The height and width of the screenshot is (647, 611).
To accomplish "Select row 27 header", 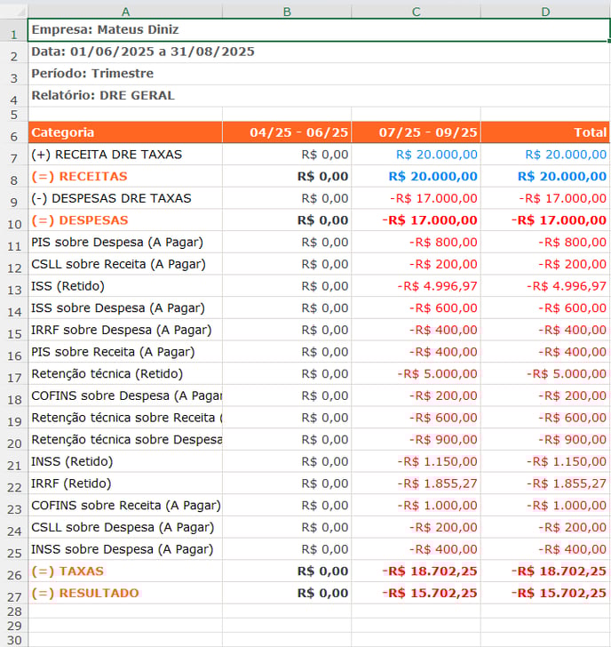I will tap(13, 593).
